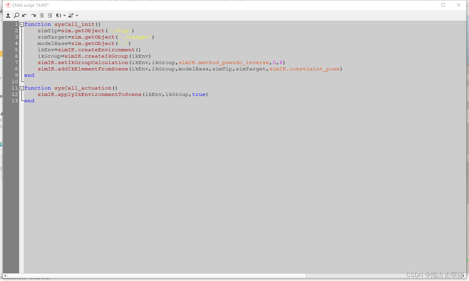Select the decrease indent icon
The width and height of the screenshot is (469, 281).
tap(41, 15)
